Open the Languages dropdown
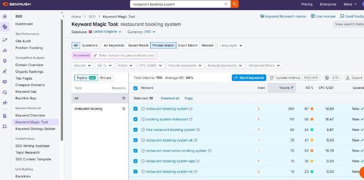Viewport: 364px width, 180px height. tap(231, 46)
